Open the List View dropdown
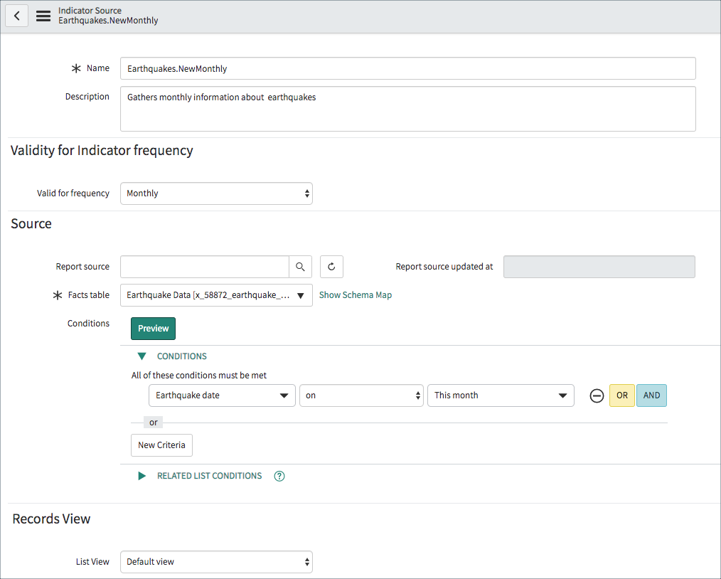 pos(216,561)
